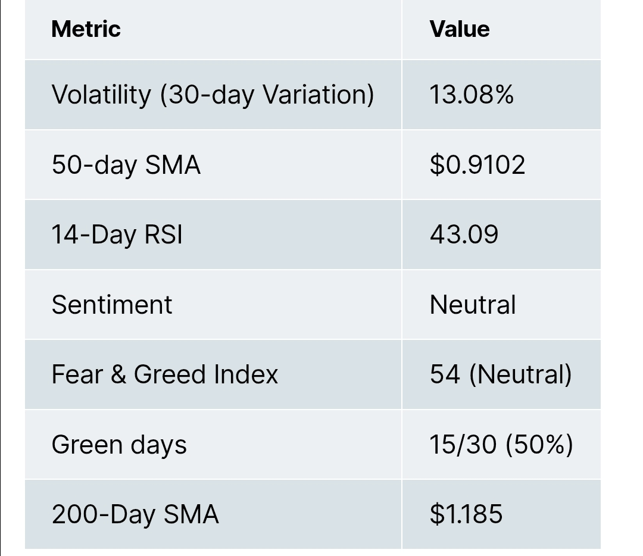
Task: Select the 50-day SMA label cell
Action: pos(126,164)
